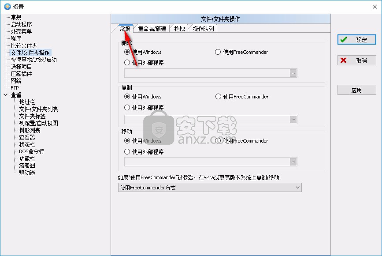Select 缩略图 under 查看

pyautogui.click(x=27, y=166)
